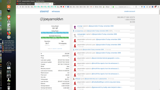Open @footballbob06 gun-control-song post link

pyautogui.click(x=106, y=82)
